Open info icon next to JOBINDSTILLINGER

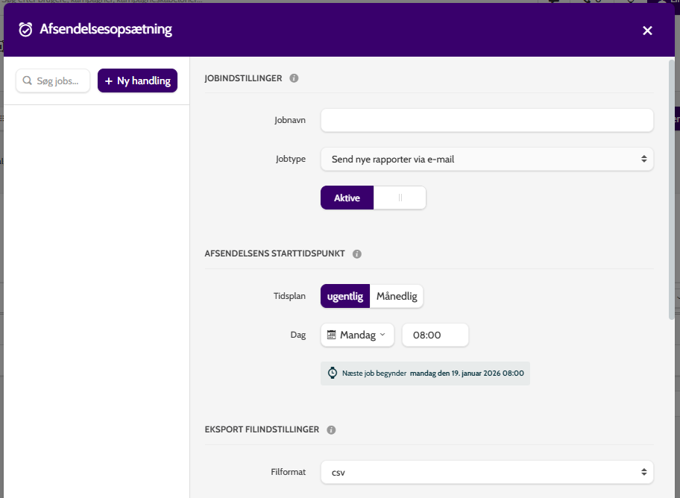point(294,78)
